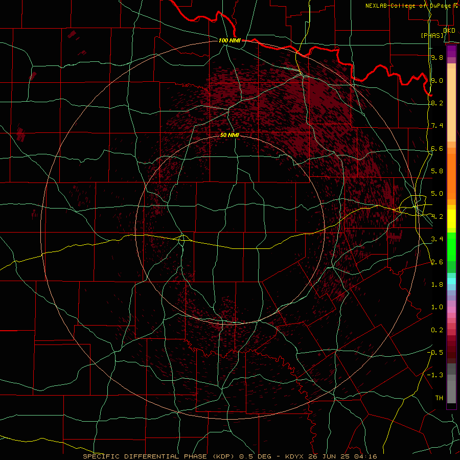Click the -0.5 value on the color scale
This screenshot has height=460, width=460.
point(435,353)
